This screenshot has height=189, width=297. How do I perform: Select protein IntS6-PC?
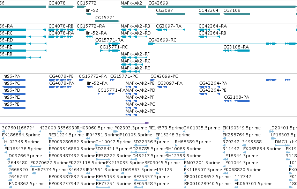tap(14, 87)
